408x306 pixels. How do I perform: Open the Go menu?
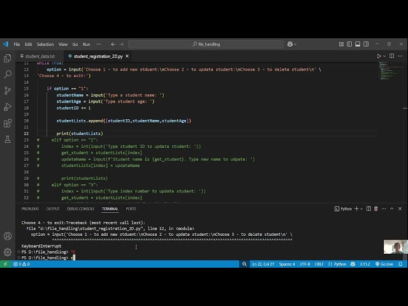click(75, 44)
